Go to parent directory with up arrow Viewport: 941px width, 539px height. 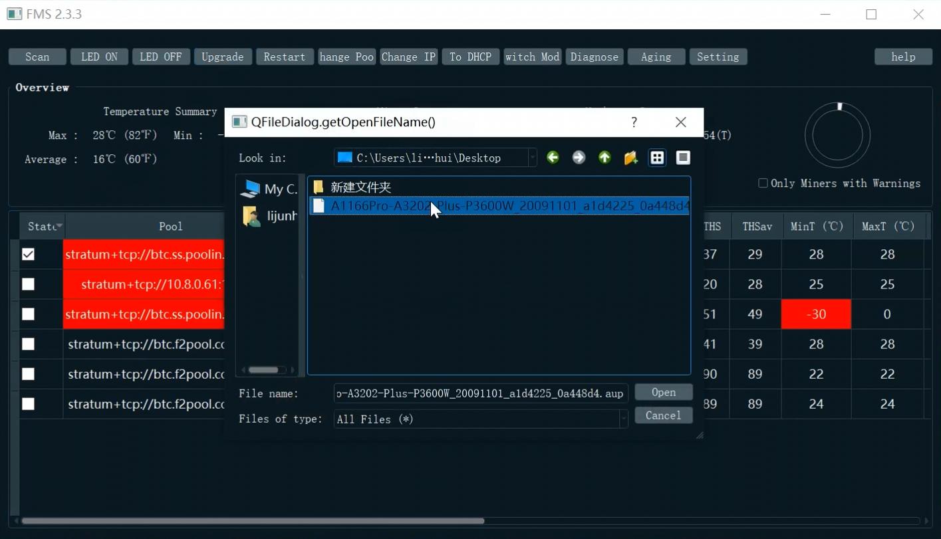tap(605, 158)
